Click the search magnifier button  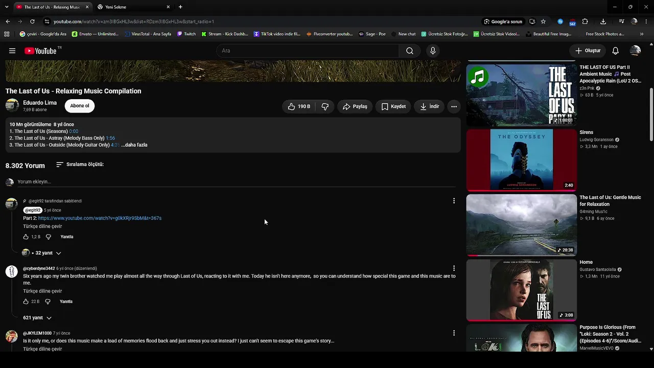410,51
